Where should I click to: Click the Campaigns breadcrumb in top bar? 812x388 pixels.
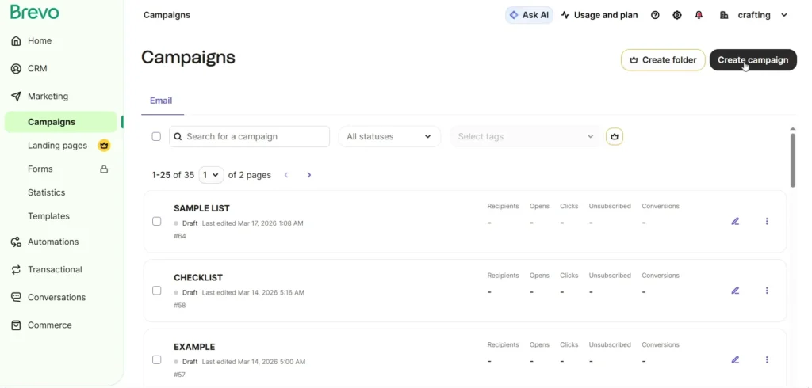(167, 15)
